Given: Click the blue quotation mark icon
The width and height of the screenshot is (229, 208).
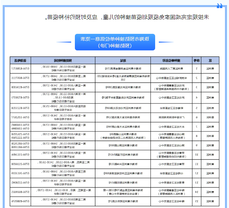Looking at the screenshot, I should pyautogui.click(x=219, y=6).
